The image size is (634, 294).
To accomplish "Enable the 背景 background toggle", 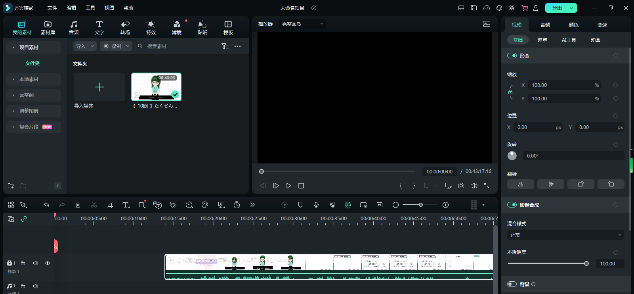I will (x=512, y=284).
